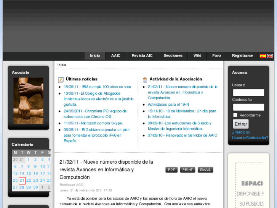Select day 21 highlighted in the calendar
The image size is (277, 208).
click(x=22, y=181)
